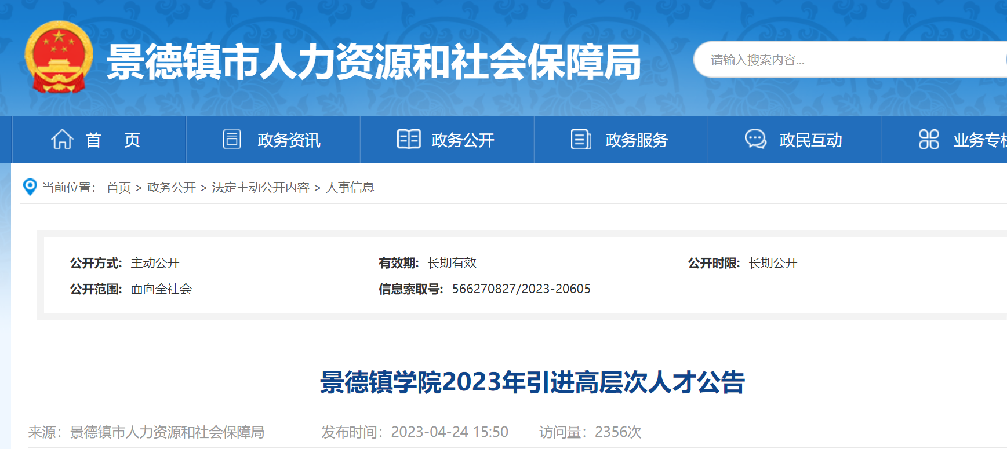Click the 政务公开 open book icon
The width and height of the screenshot is (1007, 449).
(x=409, y=139)
